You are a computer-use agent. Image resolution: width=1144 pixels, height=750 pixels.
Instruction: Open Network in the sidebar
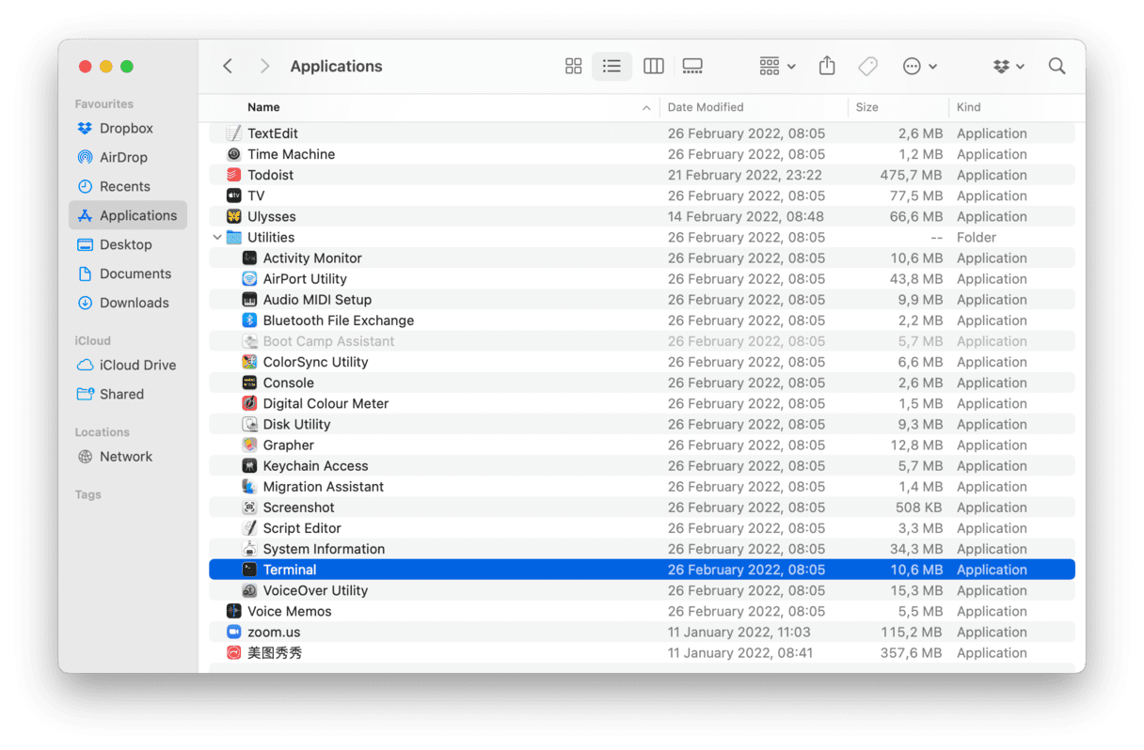point(128,456)
